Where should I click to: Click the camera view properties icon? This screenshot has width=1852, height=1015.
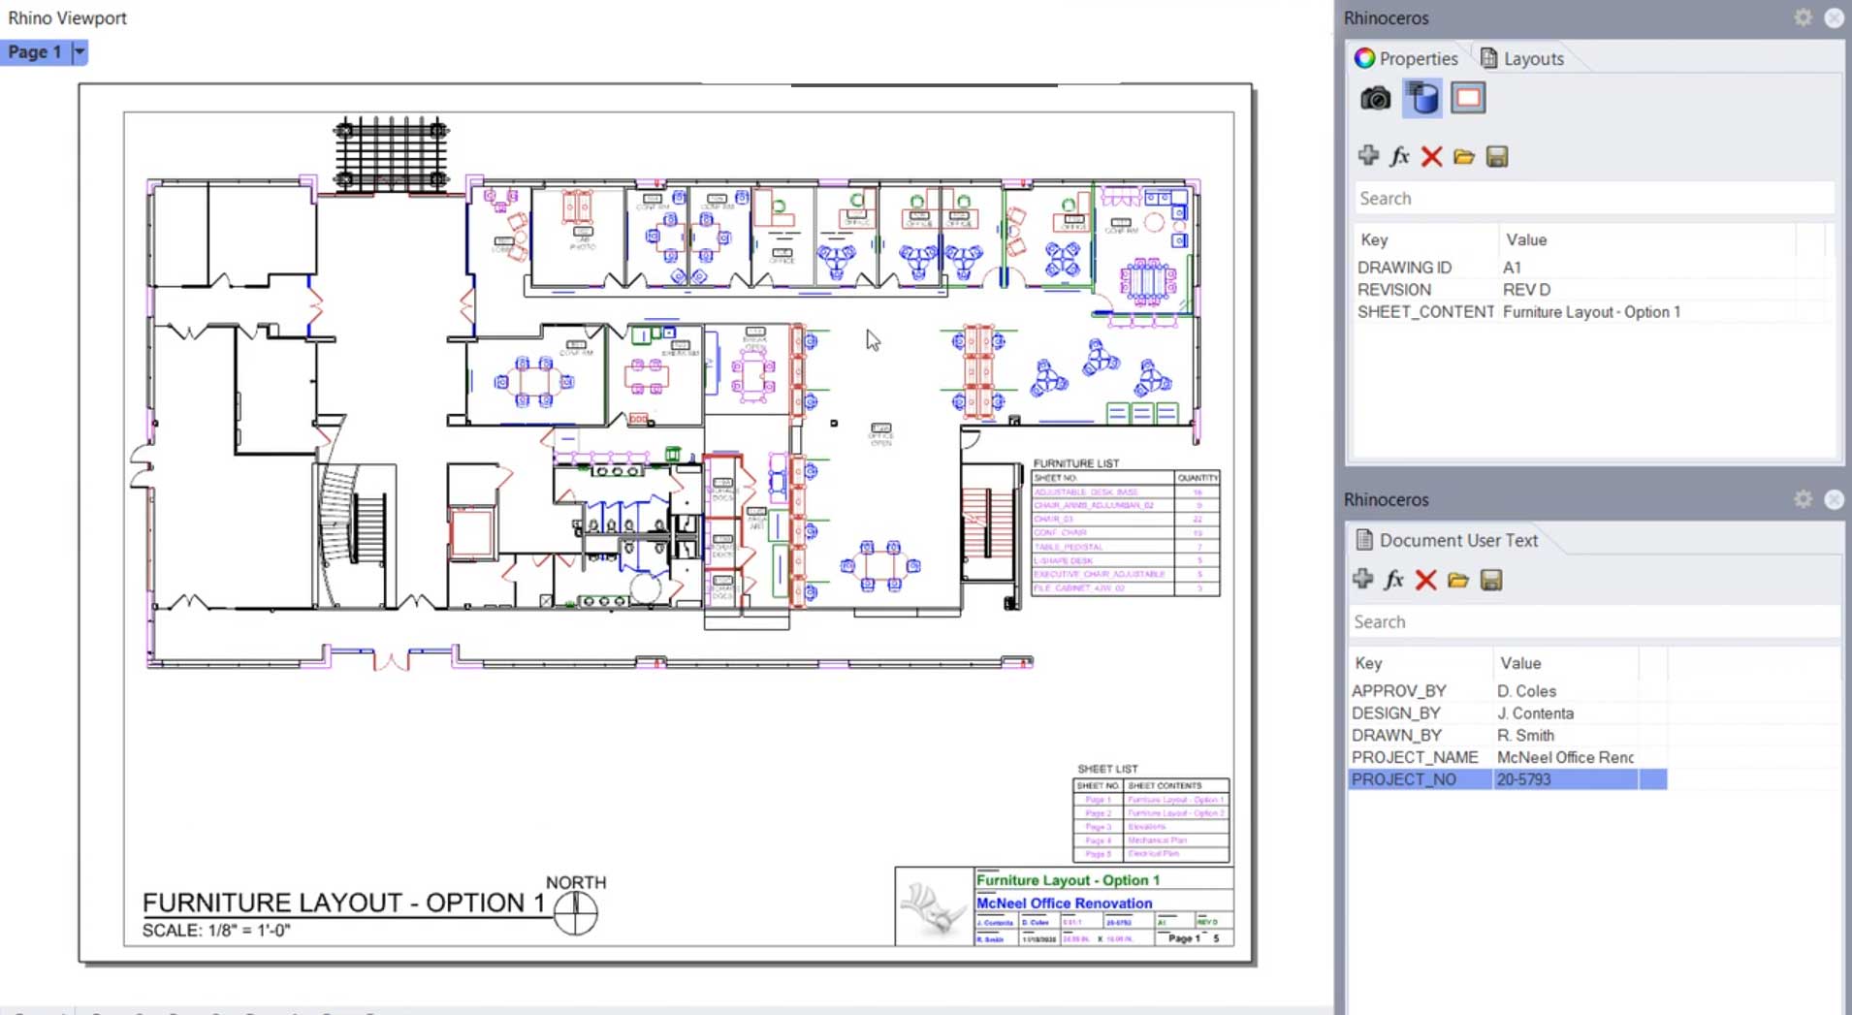1375,98
